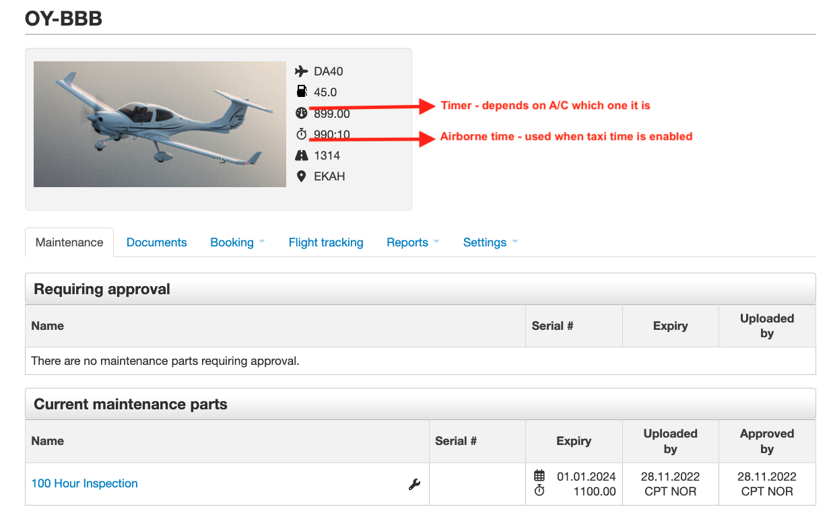Open the 100 Hour Inspection link

pos(84,483)
